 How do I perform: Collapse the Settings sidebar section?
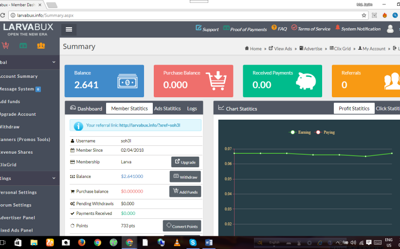(x=54, y=178)
